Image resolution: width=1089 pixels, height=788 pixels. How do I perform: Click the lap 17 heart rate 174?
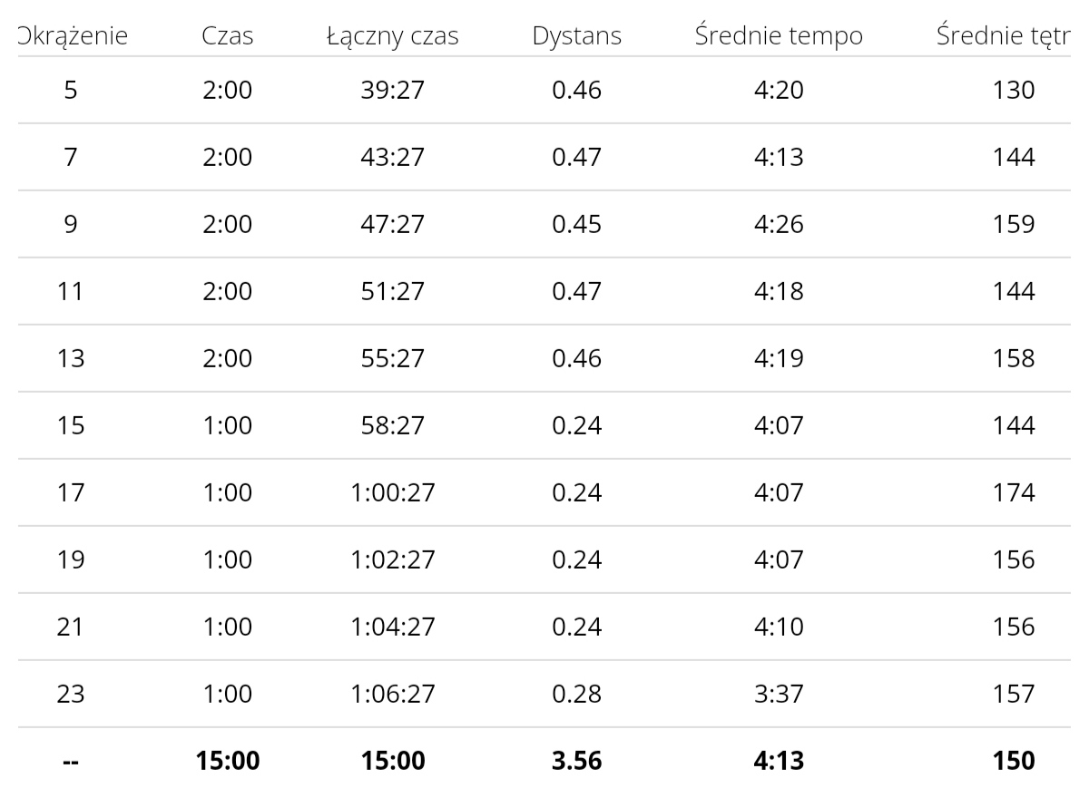coord(1014,493)
